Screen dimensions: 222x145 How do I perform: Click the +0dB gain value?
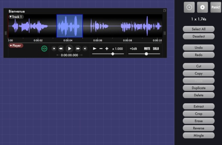pos(133,49)
